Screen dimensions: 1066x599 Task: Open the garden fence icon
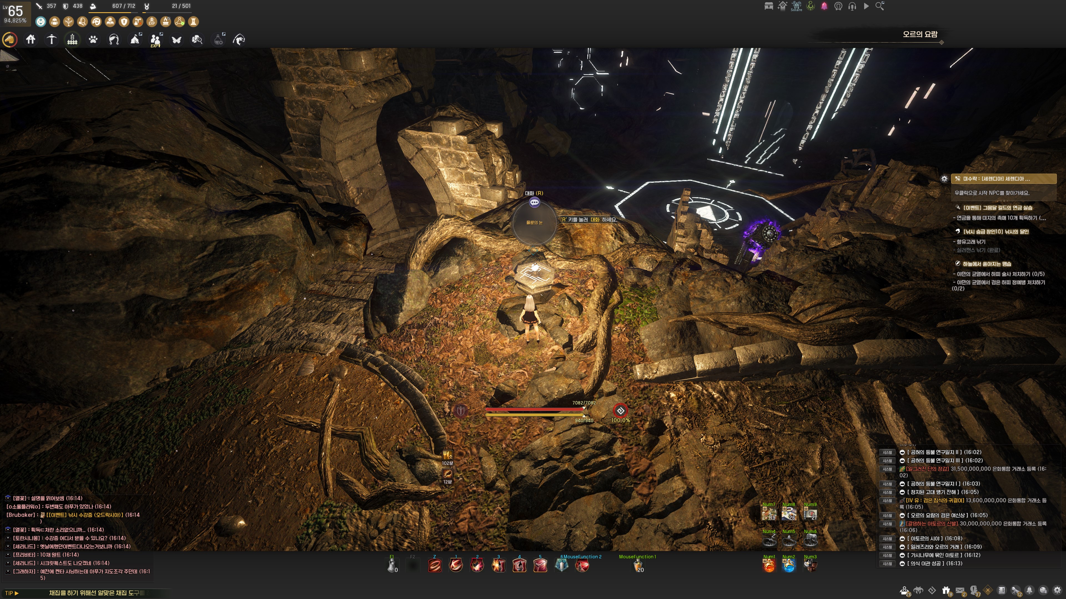tap(72, 40)
